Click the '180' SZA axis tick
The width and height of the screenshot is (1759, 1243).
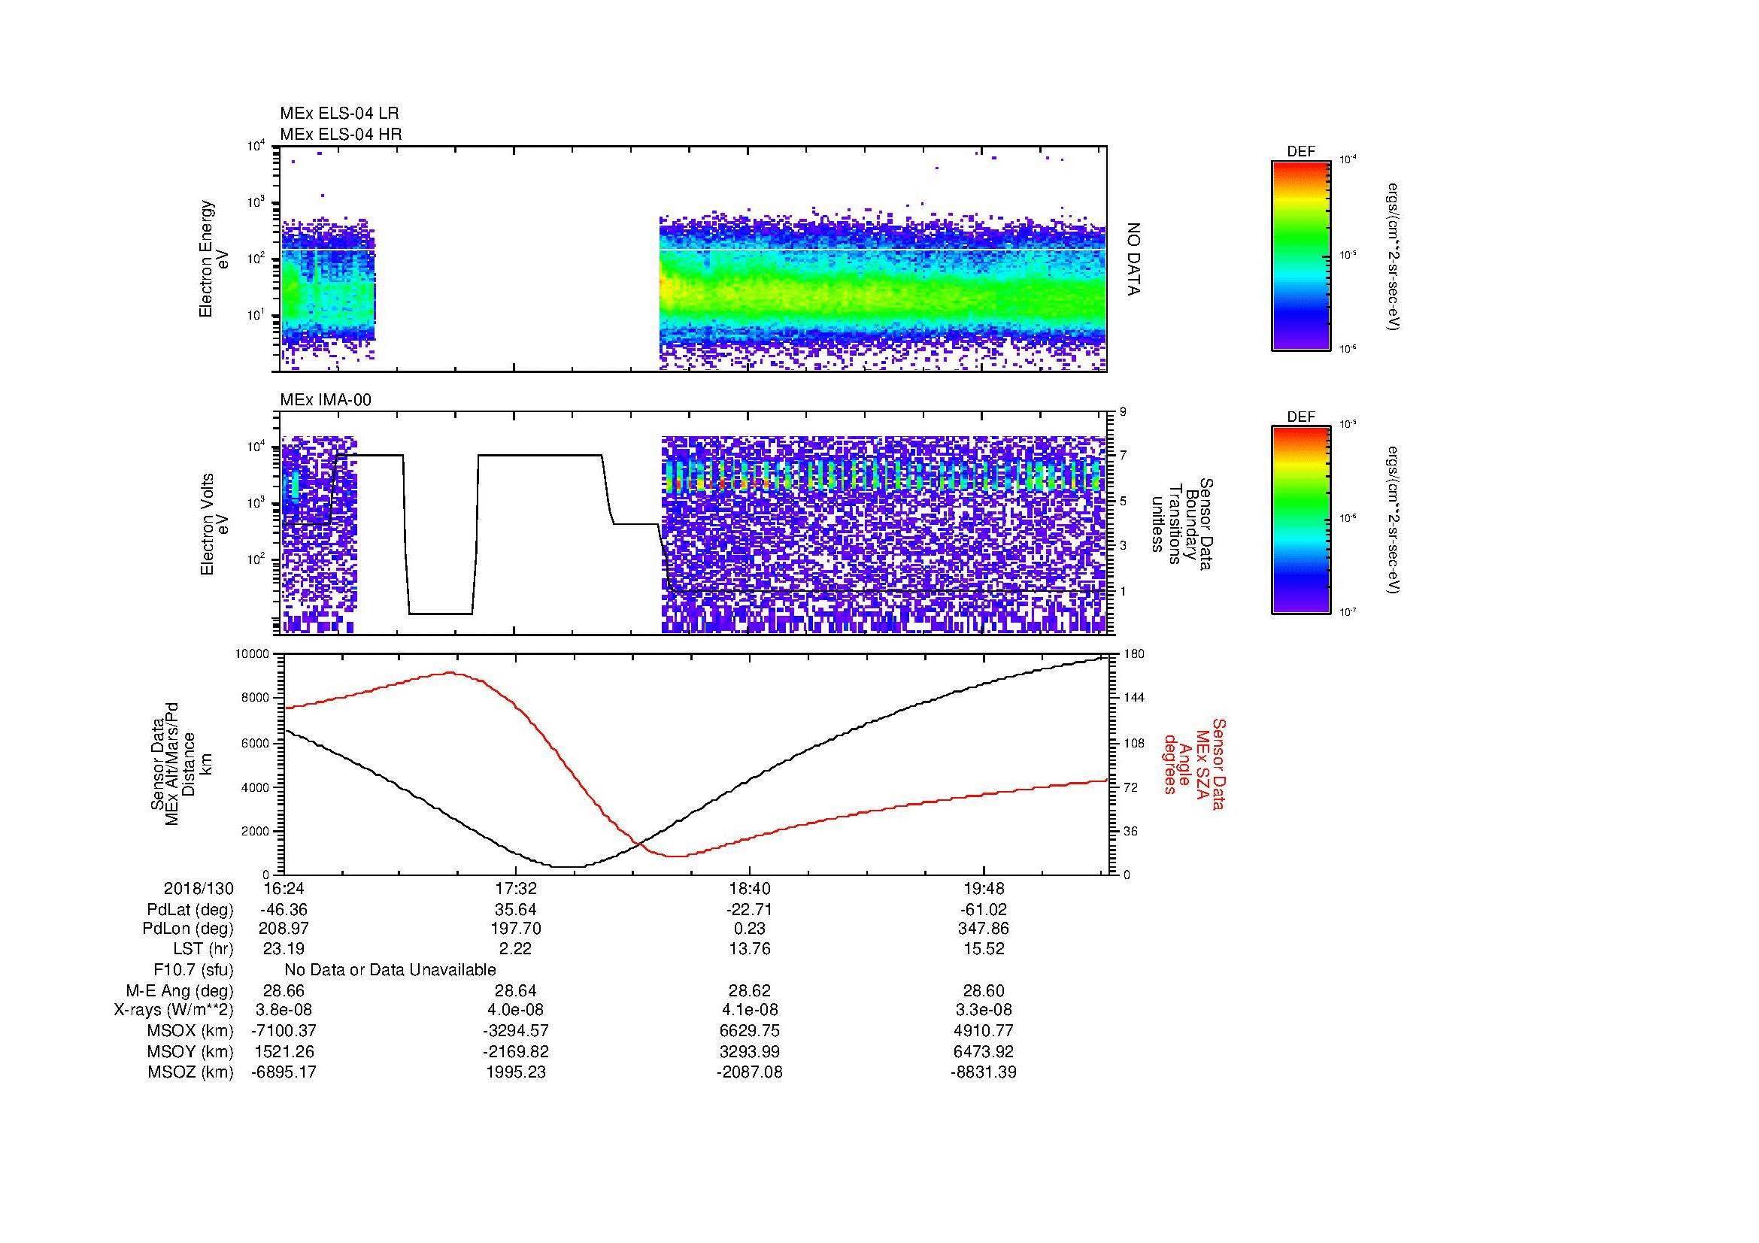coord(1133,654)
